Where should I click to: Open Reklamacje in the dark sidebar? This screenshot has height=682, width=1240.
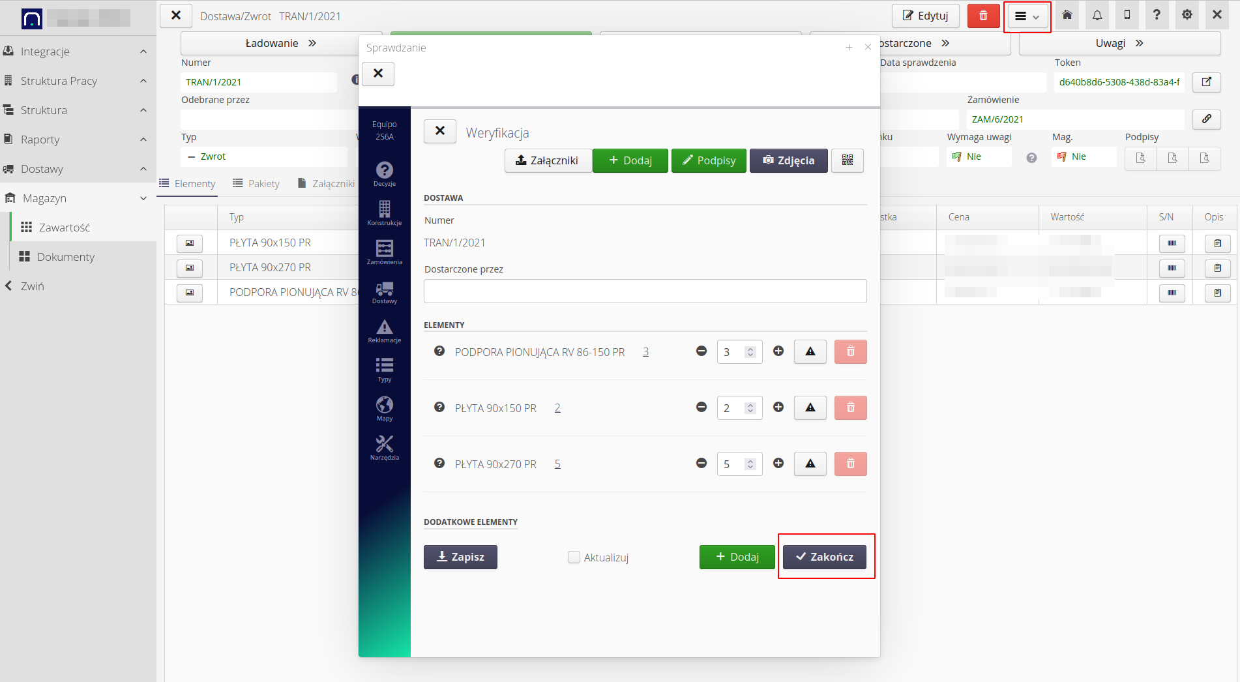click(x=384, y=331)
